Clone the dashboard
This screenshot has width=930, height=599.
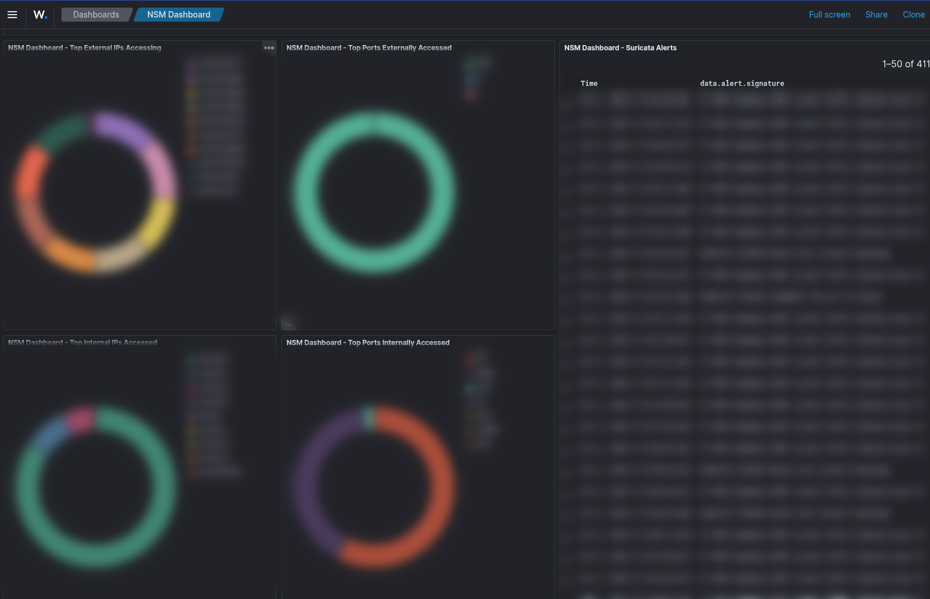coord(914,15)
